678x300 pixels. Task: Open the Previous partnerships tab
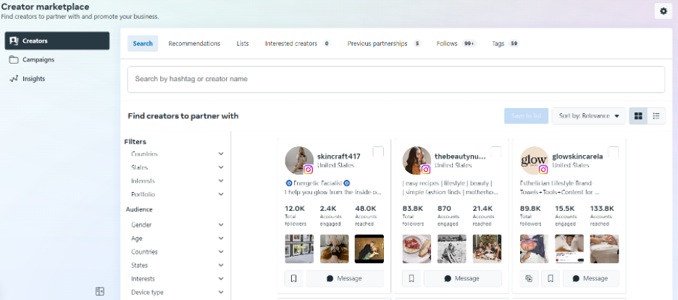[377, 43]
